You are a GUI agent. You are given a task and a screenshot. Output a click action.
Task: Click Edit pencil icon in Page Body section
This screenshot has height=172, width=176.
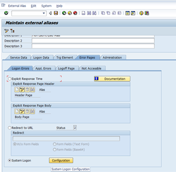click(22, 111)
